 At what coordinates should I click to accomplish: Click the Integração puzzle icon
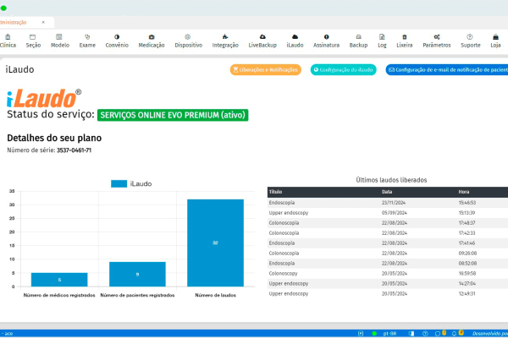pyautogui.click(x=225, y=37)
